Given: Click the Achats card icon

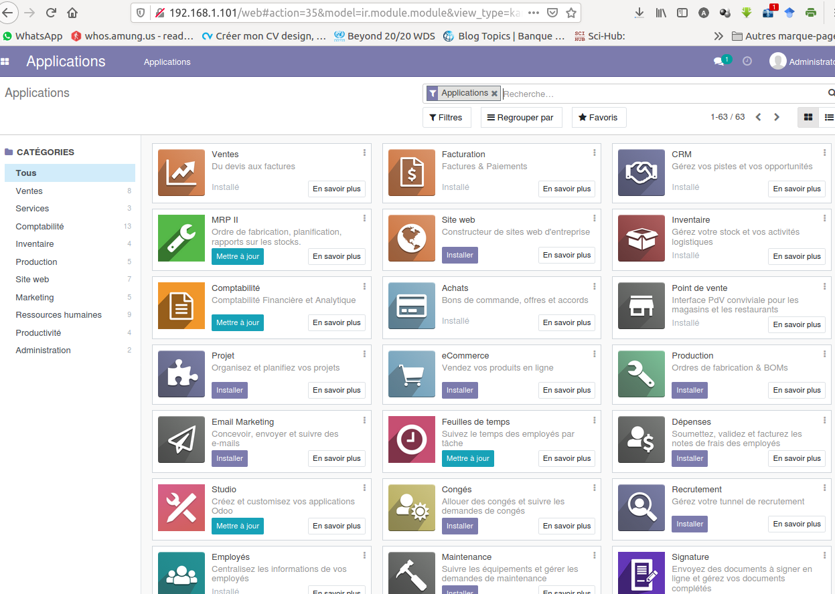Looking at the screenshot, I should [x=412, y=306].
